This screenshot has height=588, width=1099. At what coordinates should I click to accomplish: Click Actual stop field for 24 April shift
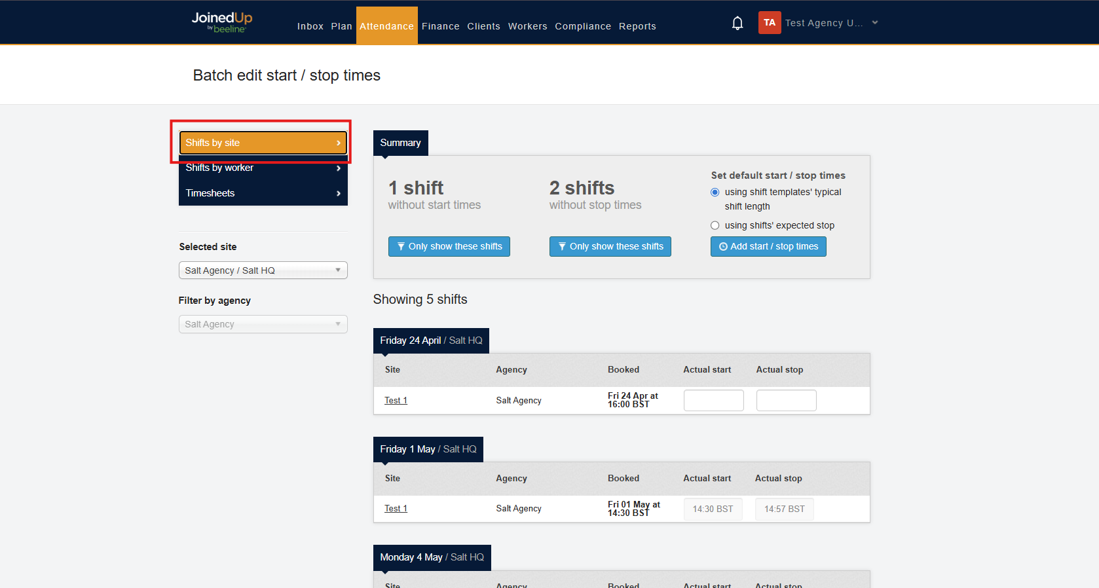click(787, 400)
